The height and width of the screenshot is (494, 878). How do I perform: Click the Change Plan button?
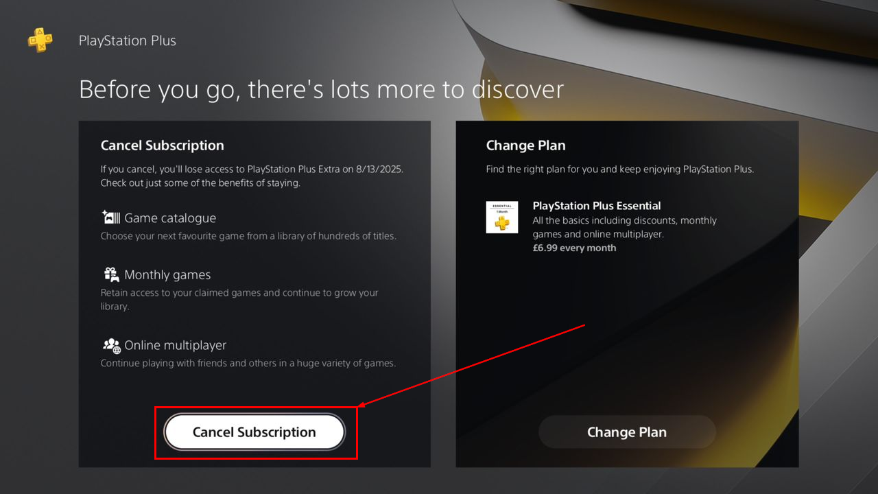tap(627, 432)
